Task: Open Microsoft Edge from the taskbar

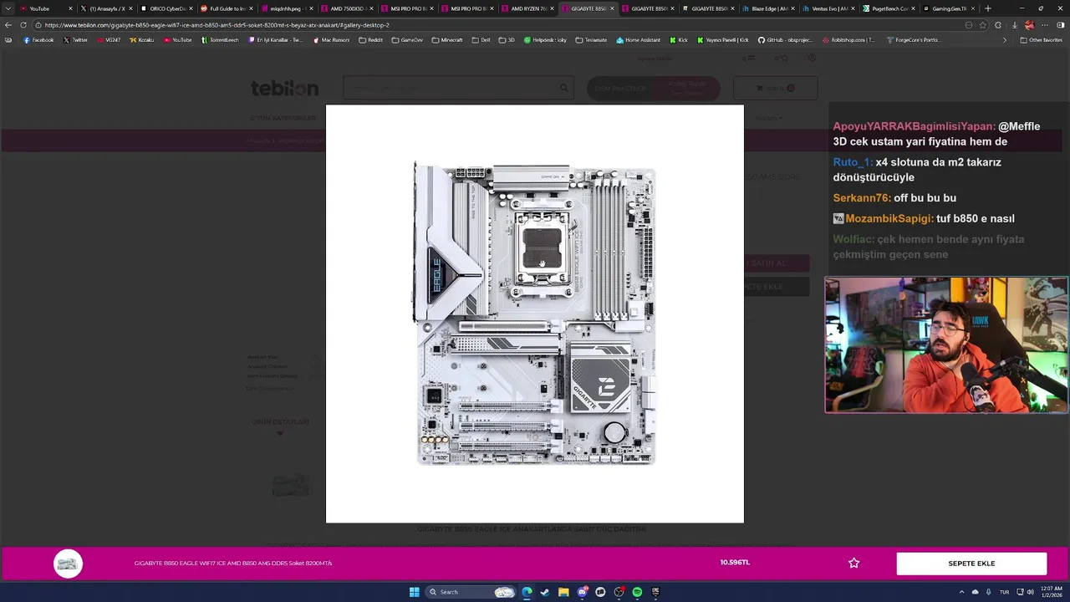Action: (527, 592)
